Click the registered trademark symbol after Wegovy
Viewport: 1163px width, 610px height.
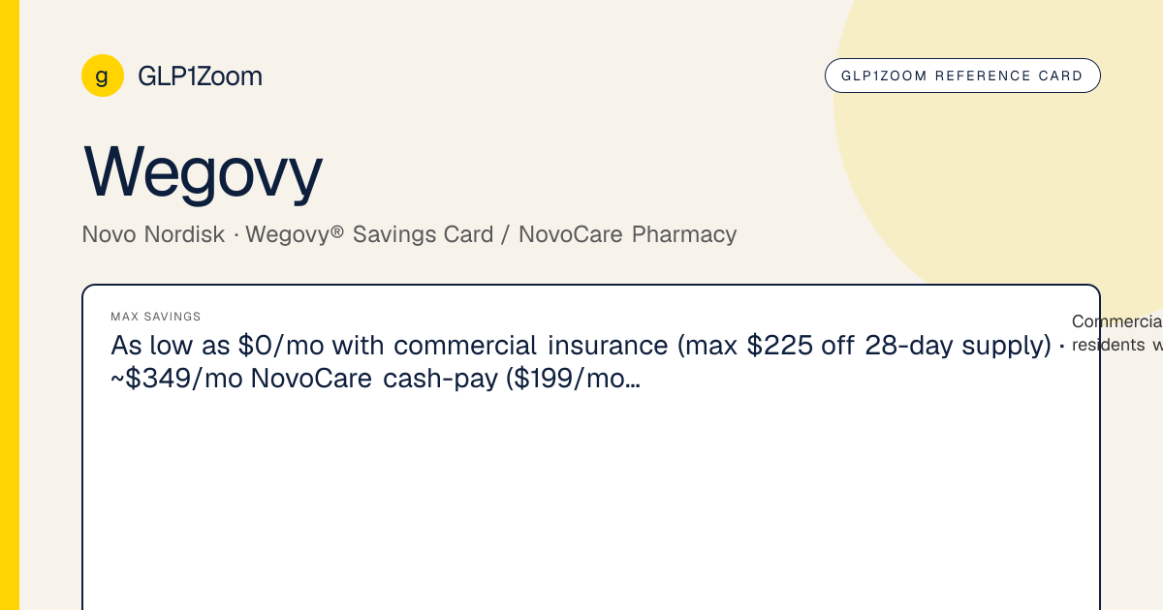[337, 231]
